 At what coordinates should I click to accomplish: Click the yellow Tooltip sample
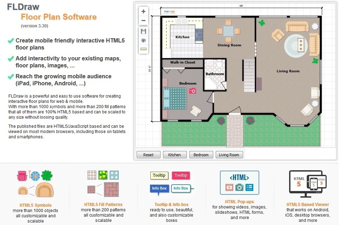click(159, 176)
